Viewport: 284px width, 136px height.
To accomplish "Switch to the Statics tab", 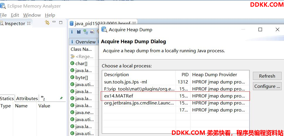I will (7, 98).
